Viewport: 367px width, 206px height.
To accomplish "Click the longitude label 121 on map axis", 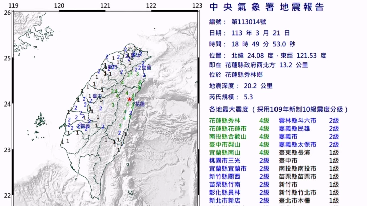I will click(x=105, y=5).
